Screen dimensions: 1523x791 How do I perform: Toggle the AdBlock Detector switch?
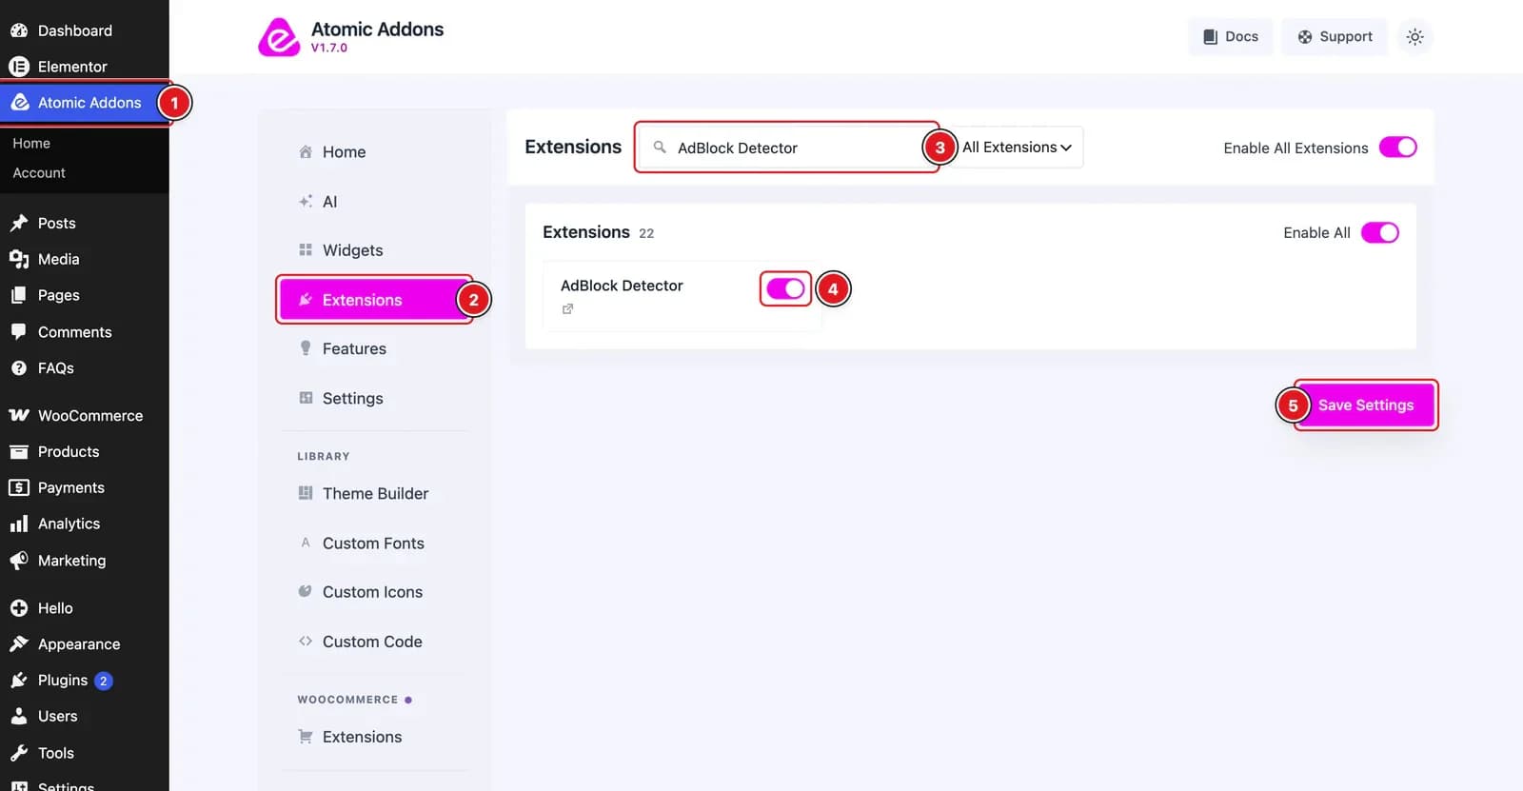pyautogui.click(x=785, y=288)
